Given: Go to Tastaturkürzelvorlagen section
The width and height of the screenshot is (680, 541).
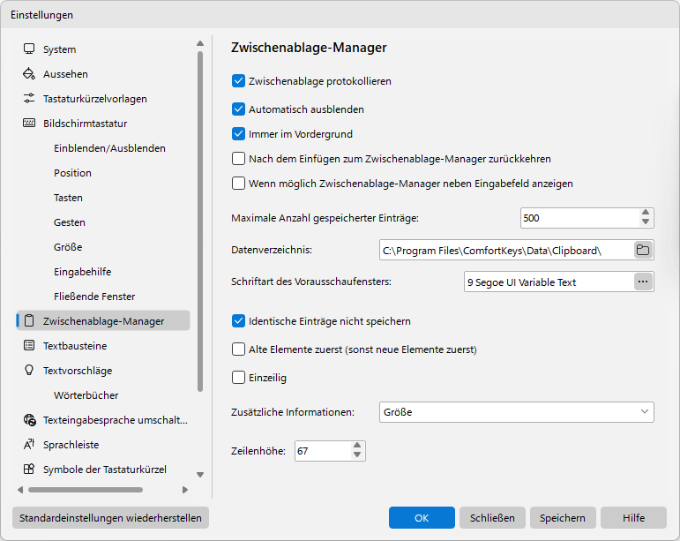Looking at the screenshot, I should 95,99.
